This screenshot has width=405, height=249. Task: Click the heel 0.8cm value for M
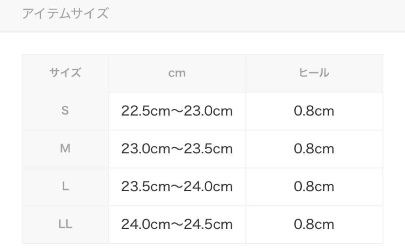(314, 149)
